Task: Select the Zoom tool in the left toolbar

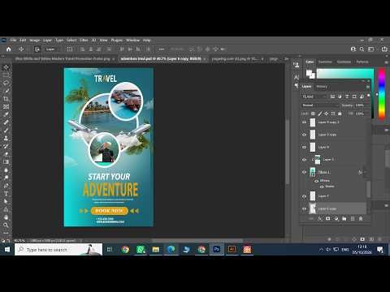Action: (6, 225)
